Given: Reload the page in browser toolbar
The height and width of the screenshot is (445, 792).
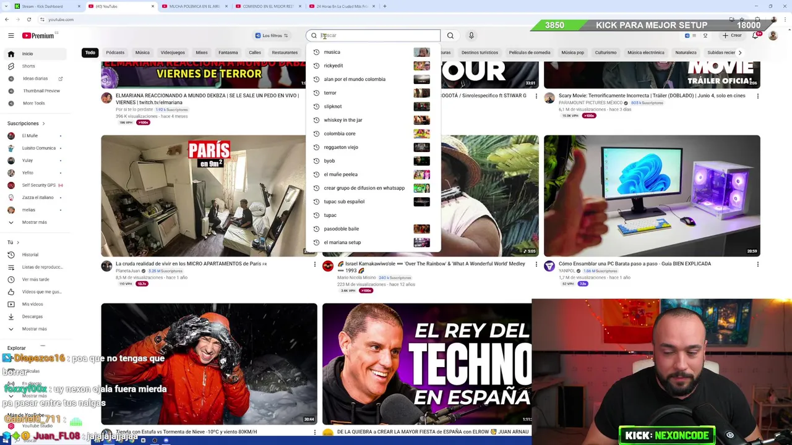Looking at the screenshot, I should pos(28,19).
